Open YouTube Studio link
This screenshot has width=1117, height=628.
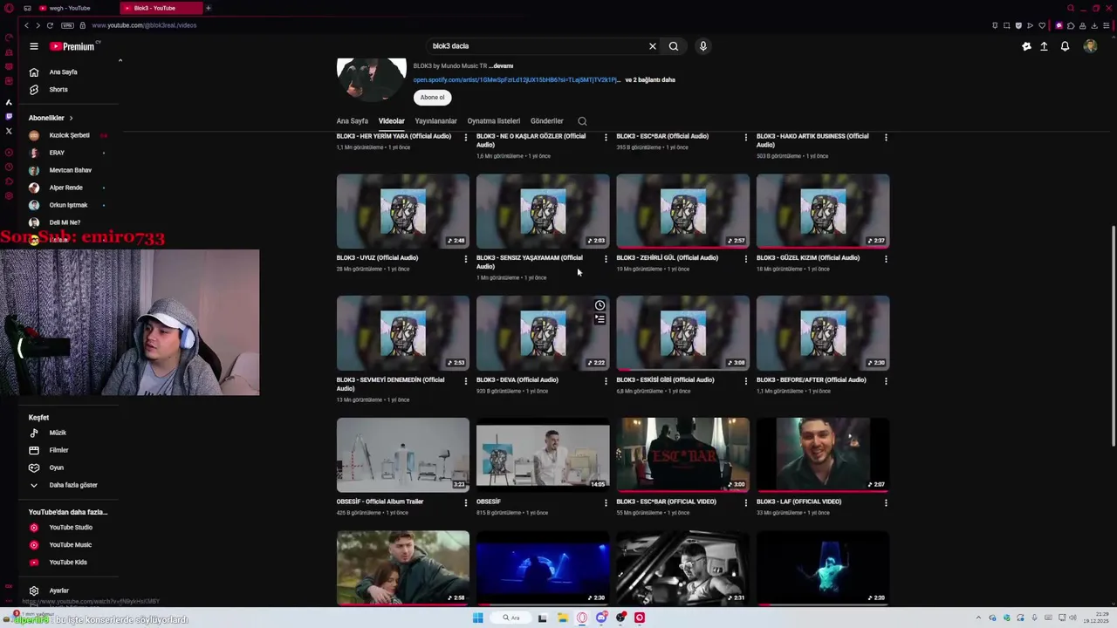tap(70, 528)
